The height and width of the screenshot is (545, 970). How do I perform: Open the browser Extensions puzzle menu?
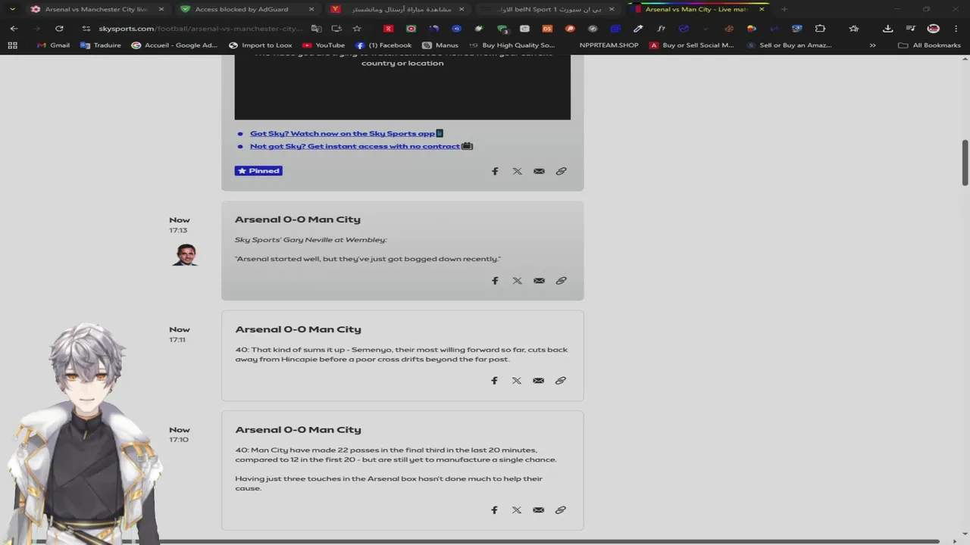820,29
